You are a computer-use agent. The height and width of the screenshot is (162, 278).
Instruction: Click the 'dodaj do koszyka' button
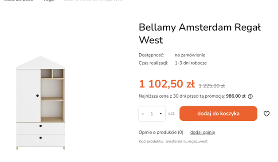[218, 114]
